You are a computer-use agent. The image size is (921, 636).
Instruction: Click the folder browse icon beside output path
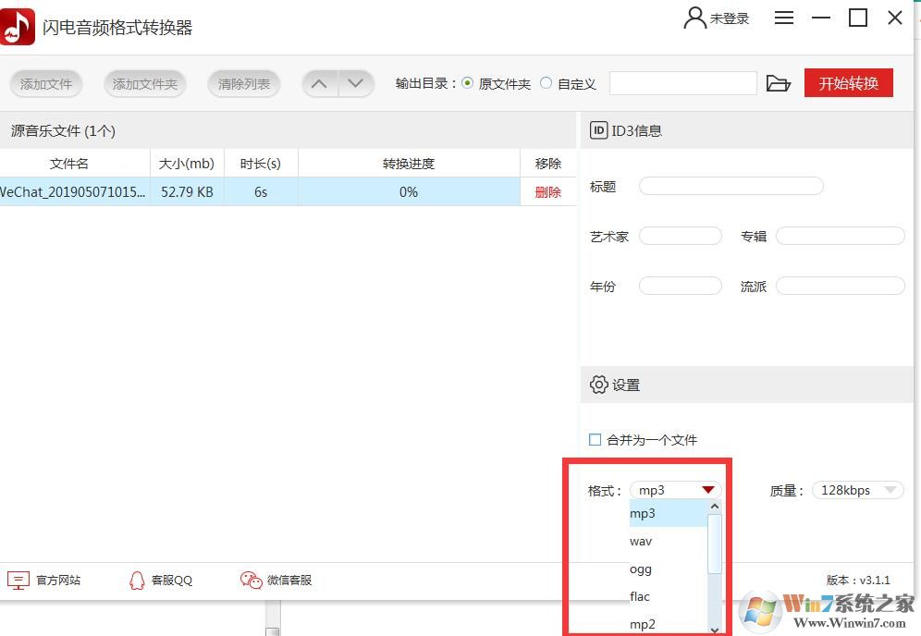779,82
